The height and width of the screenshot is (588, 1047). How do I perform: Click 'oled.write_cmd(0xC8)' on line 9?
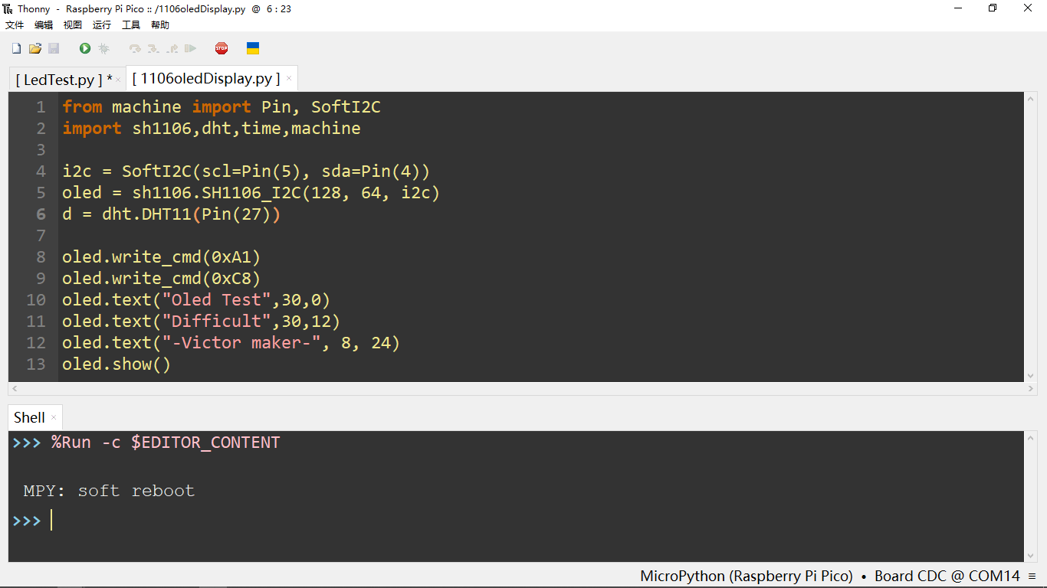[162, 279]
